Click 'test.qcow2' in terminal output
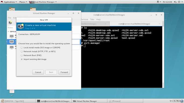The height and width of the screenshot is (103, 184). pos(129,38)
